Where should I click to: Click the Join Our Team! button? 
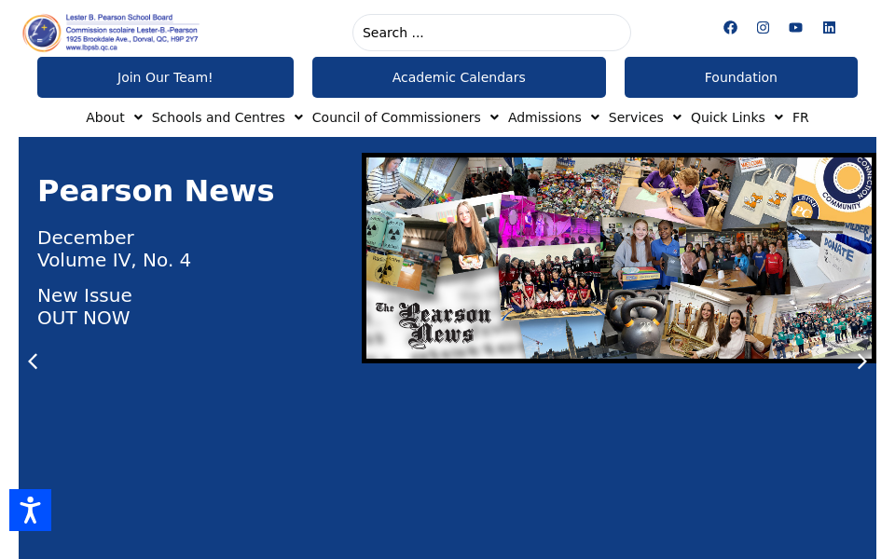(165, 77)
